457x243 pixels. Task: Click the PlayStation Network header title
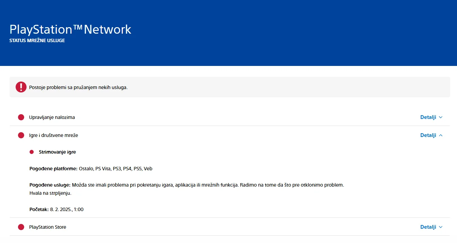(x=70, y=30)
